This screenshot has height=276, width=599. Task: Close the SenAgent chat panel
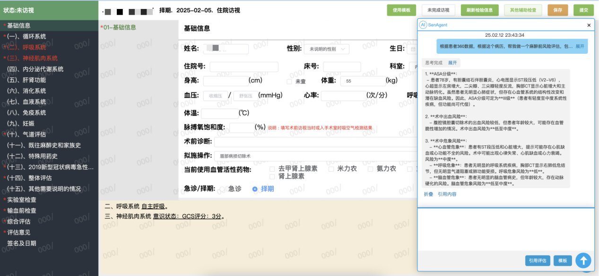point(589,25)
